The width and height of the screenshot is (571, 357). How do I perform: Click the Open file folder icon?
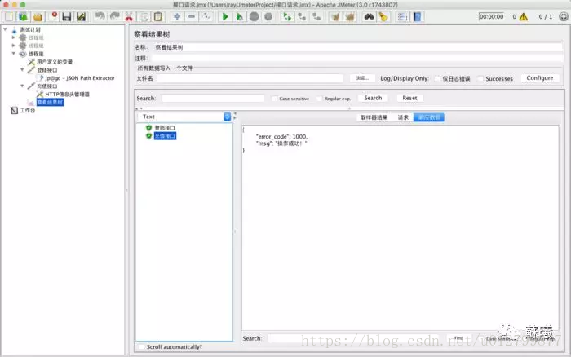click(38, 17)
